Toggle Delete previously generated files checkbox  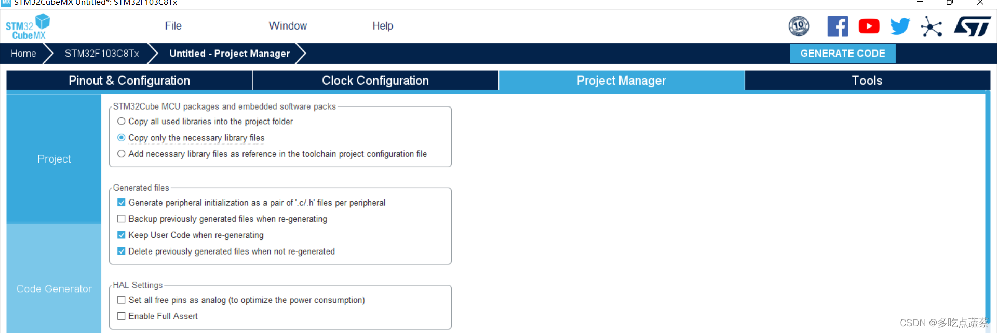pyautogui.click(x=121, y=251)
